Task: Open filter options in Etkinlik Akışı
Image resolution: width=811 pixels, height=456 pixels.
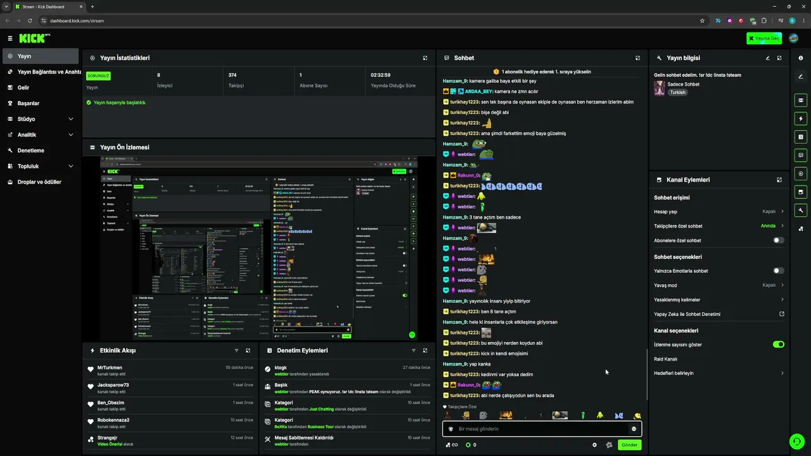Action: (x=236, y=350)
